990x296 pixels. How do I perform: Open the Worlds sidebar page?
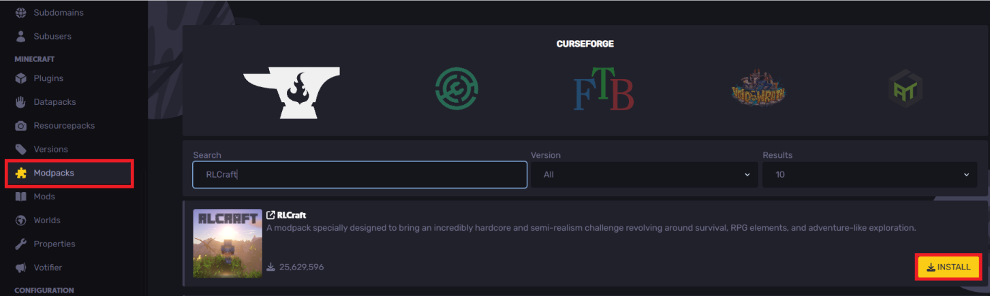click(x=47, y=220)
